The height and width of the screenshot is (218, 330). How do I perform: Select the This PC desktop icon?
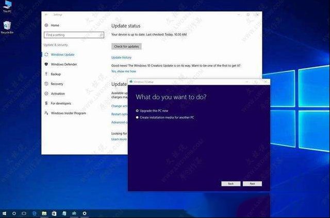[x=7, y=6]
